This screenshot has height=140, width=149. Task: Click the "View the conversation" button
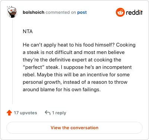click(74, 128)
